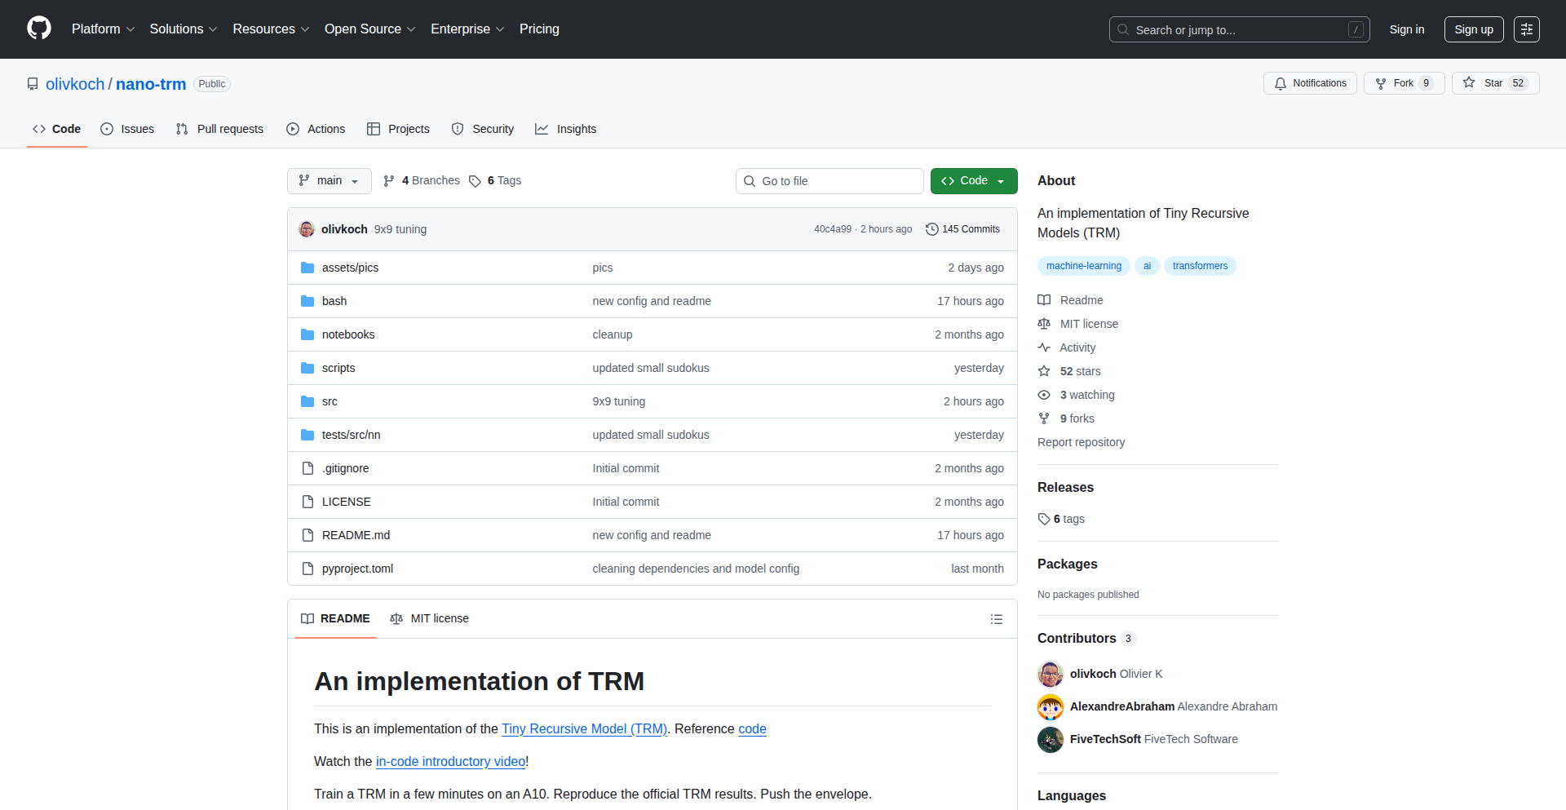Click the olivkoch avatar in Contributors
1566x810 pixels.
(1051, 674)
